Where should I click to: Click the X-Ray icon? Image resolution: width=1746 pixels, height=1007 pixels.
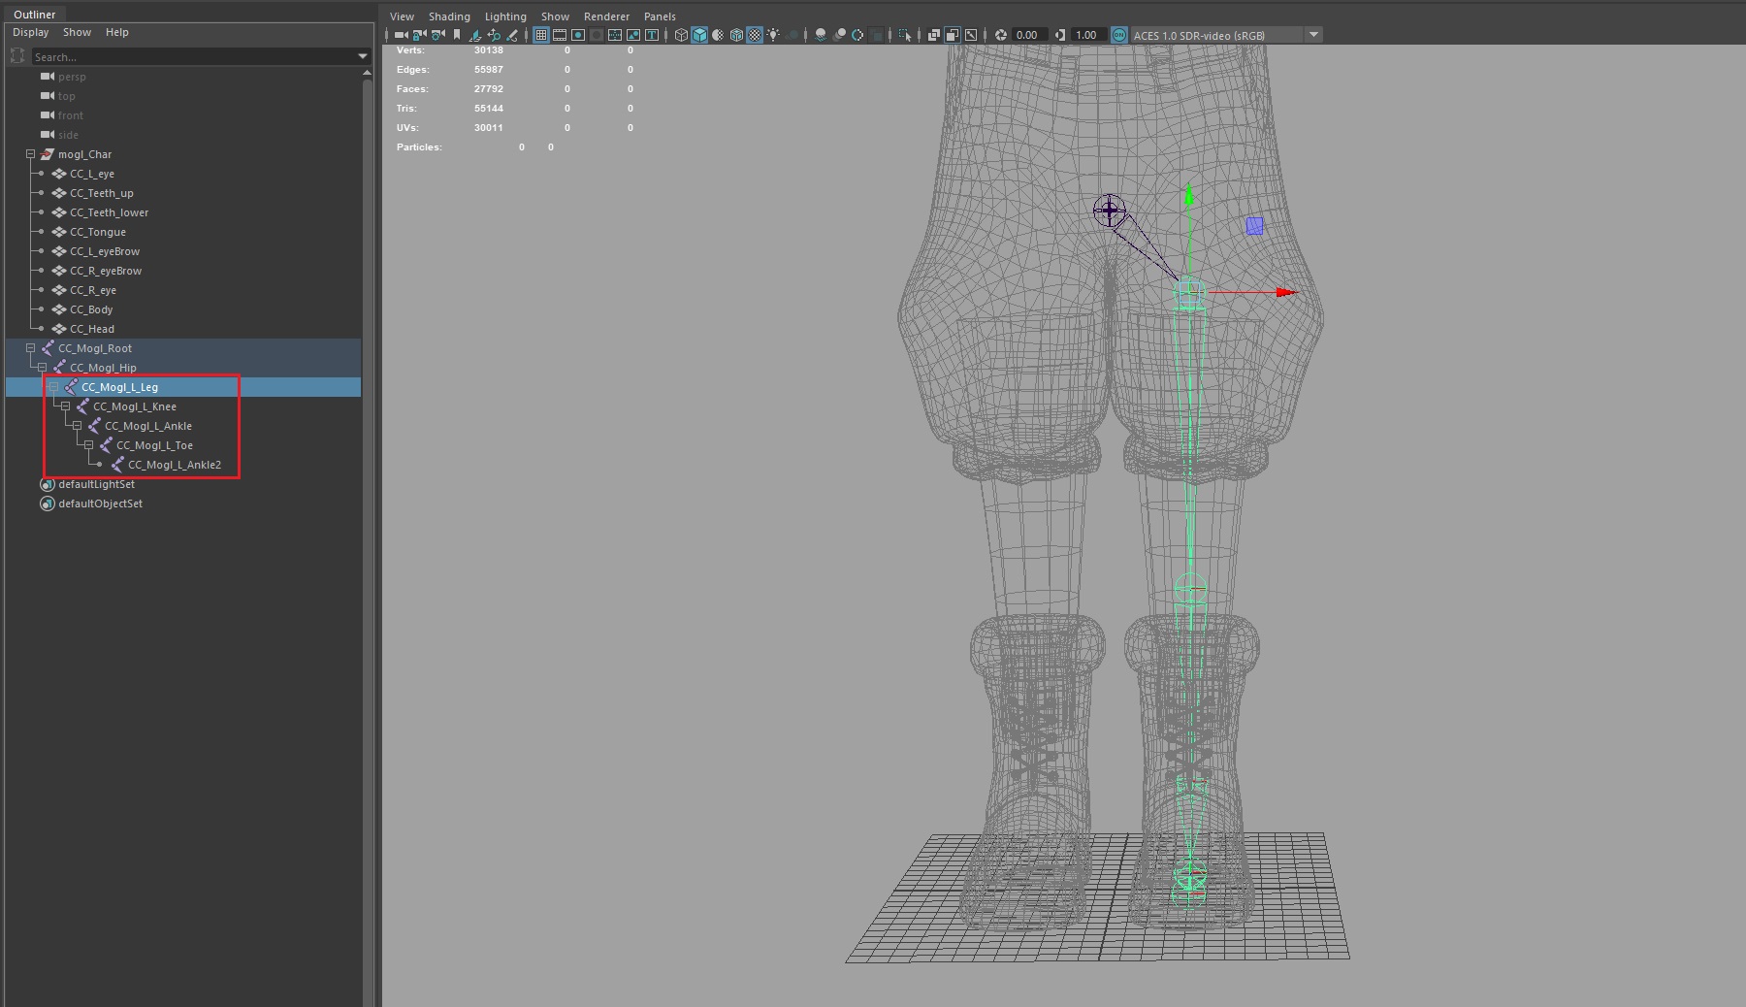(x=934, y=35)
